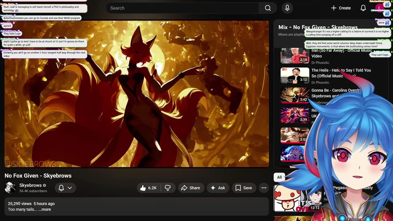Click the account avatar in the header
Viewport: 393px width, 221px height.
[379, 8]
